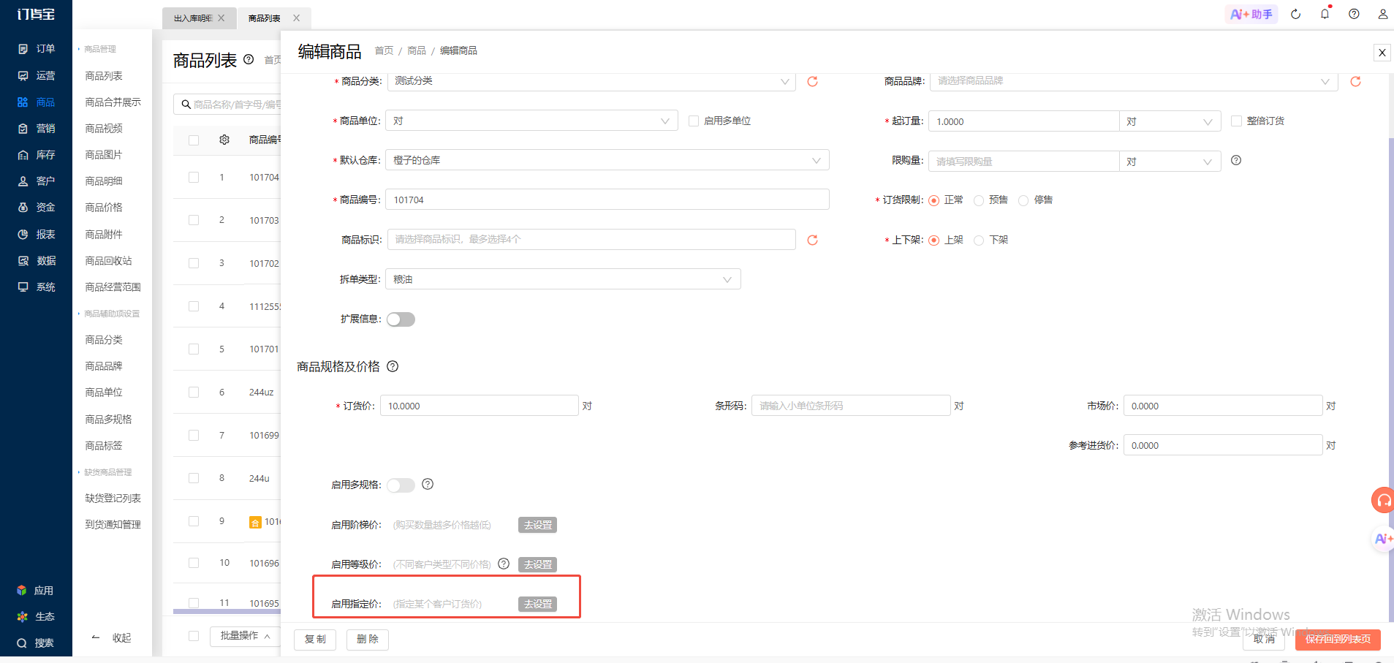
Task: Show help icon beside 启用多规格
Action: pos(428,484)
